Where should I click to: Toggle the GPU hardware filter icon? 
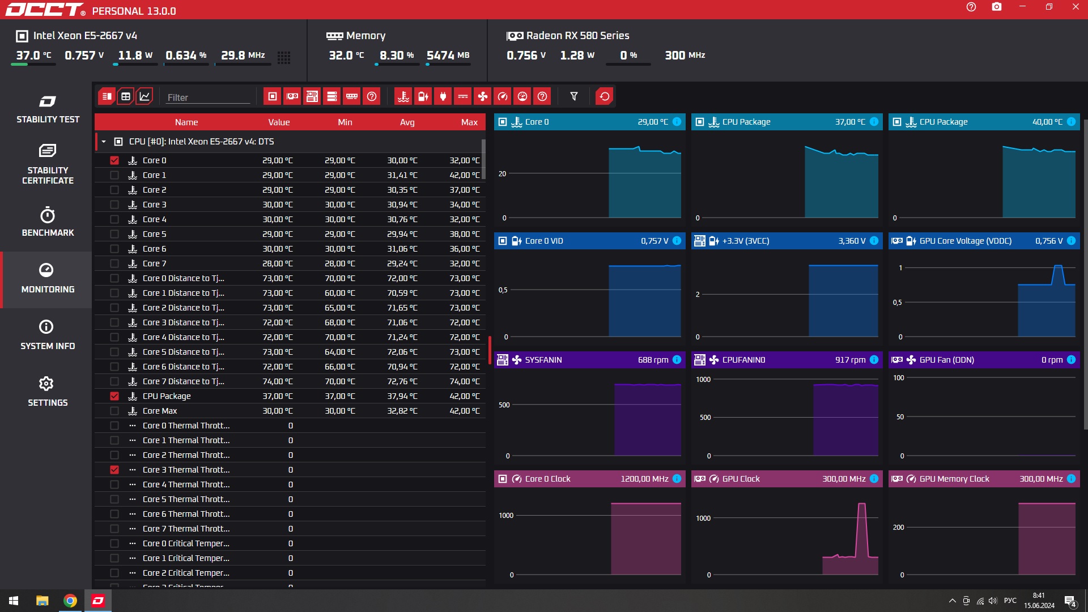(292, 96)
